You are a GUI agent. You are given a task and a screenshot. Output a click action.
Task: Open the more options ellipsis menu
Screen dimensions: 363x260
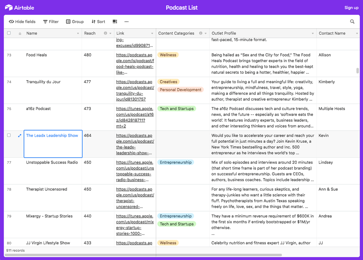pyautogui.click(x=126, y=21)
